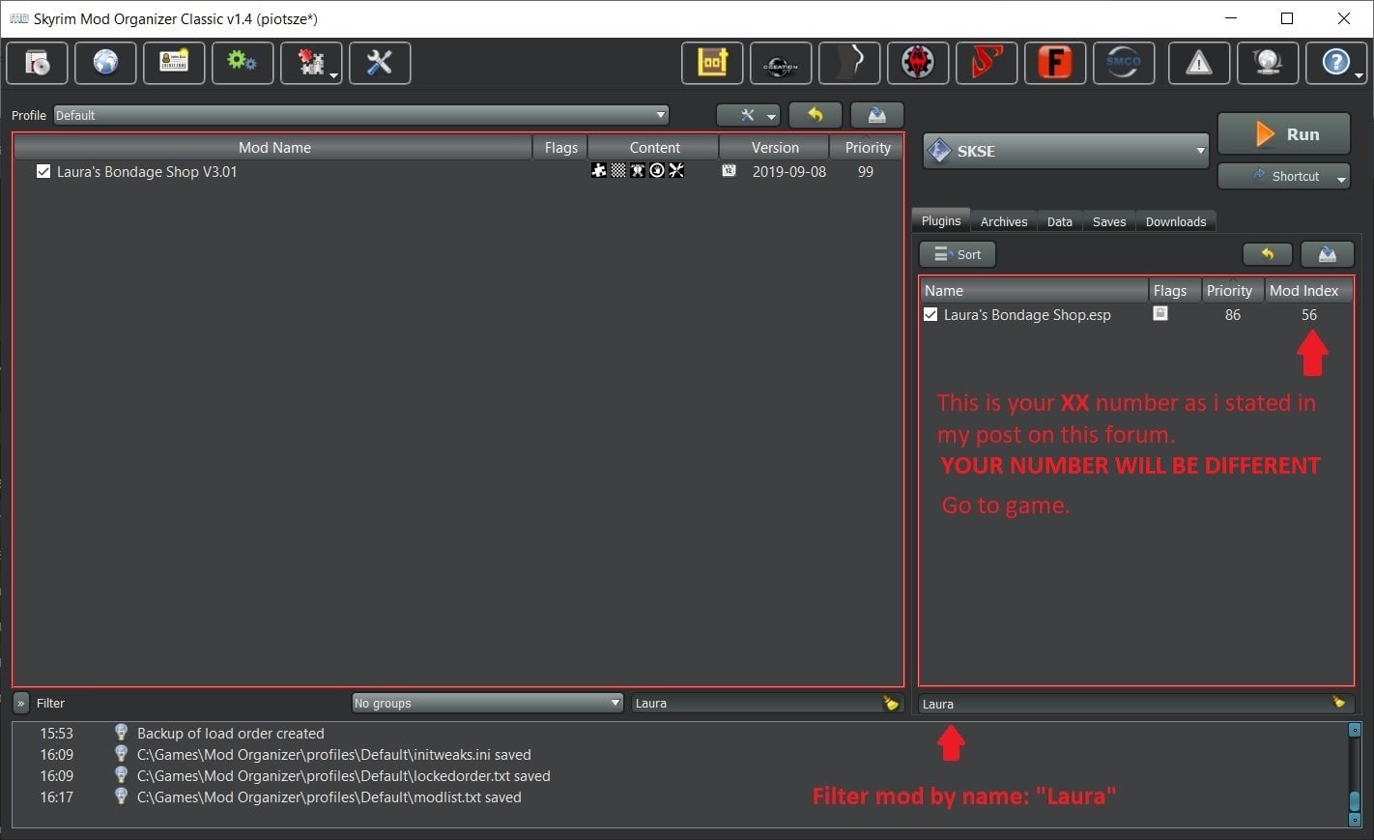This screenshot has width=1374, height=840.
Task: Open the SKSE executable dropdown
Action: [x=1066, y=151]
